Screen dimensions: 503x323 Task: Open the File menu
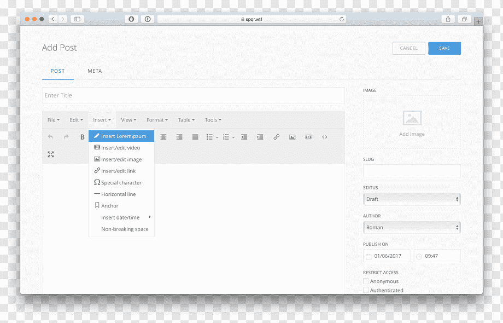(53, 120)
